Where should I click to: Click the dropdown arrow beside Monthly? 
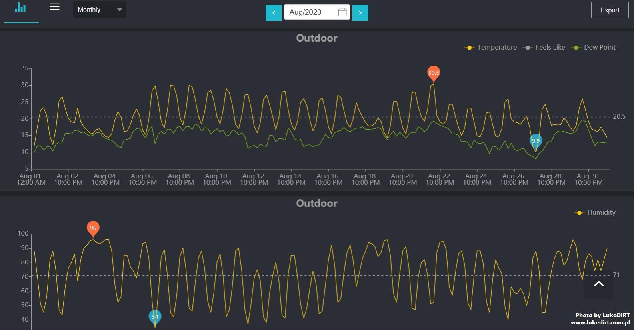[x=119, y=10]
